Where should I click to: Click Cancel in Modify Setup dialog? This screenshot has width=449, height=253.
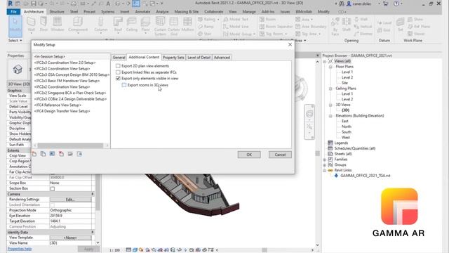(x=280, y=155)
